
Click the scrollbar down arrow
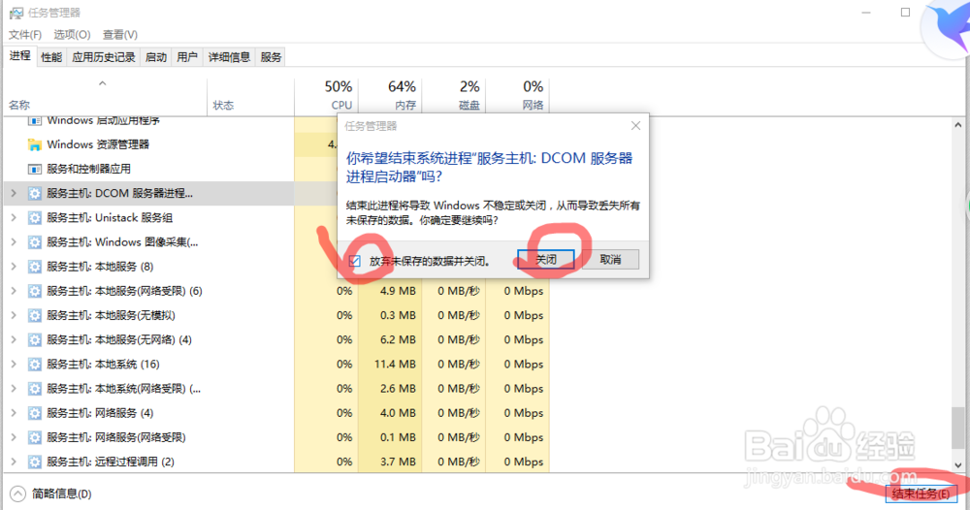click(x=957, y=465)
